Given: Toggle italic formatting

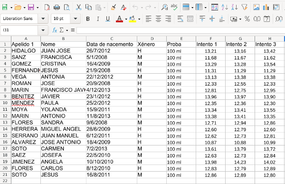Looking at the screenshot, I should (x=98, y=19).
